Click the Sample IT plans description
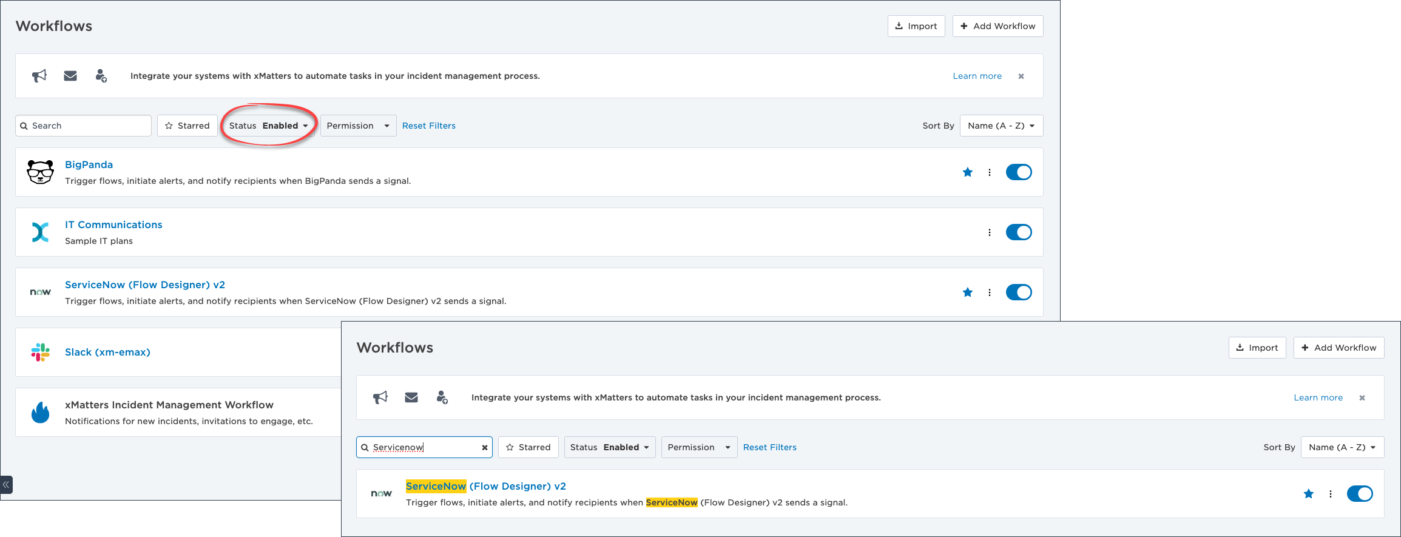 coord(99,241)
